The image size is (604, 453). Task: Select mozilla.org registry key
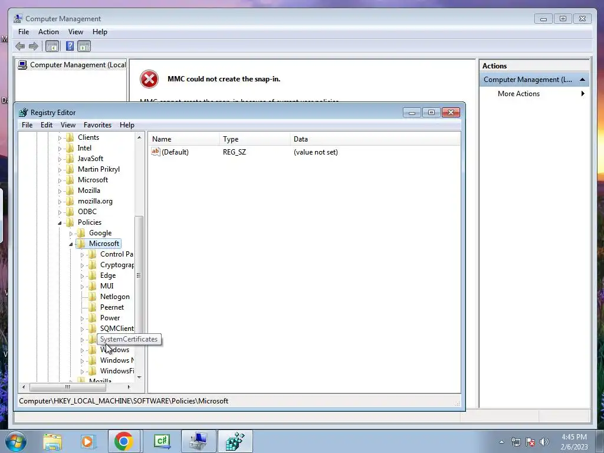pos(95,201)
